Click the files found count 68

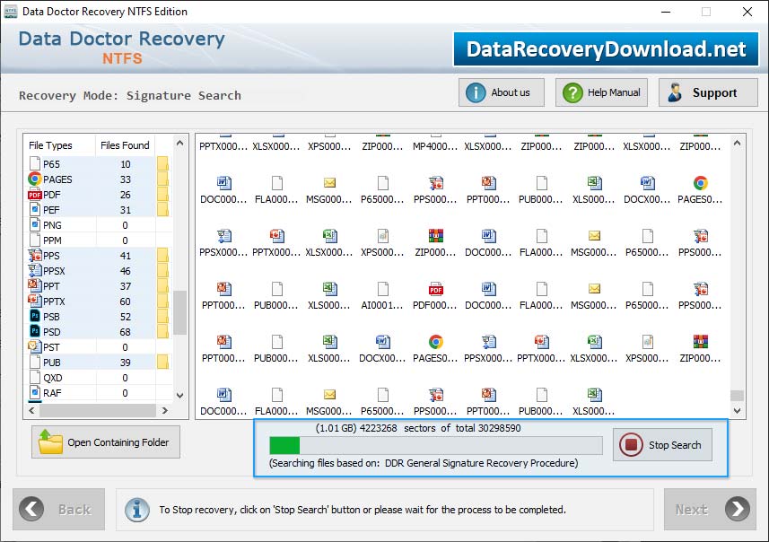125,332
